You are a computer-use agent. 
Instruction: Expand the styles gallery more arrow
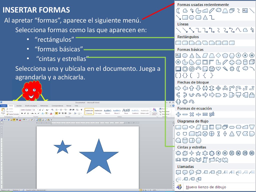(x=150, y=114)
